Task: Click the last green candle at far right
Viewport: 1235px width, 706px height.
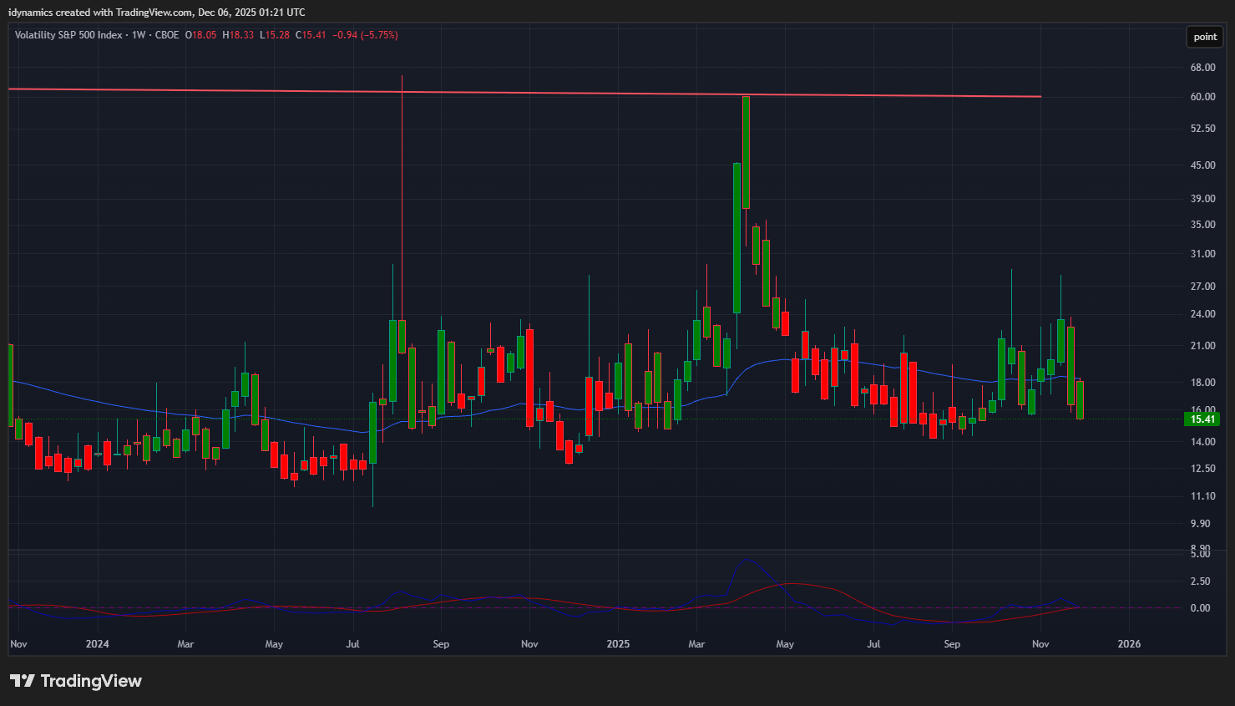Action: [x=1080, y=400]
